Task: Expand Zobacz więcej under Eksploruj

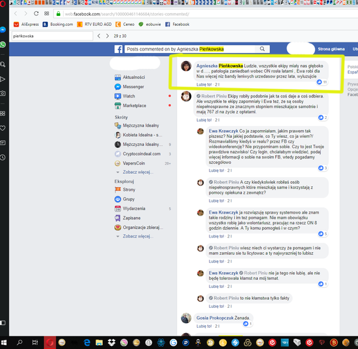Action: (138, 236)
